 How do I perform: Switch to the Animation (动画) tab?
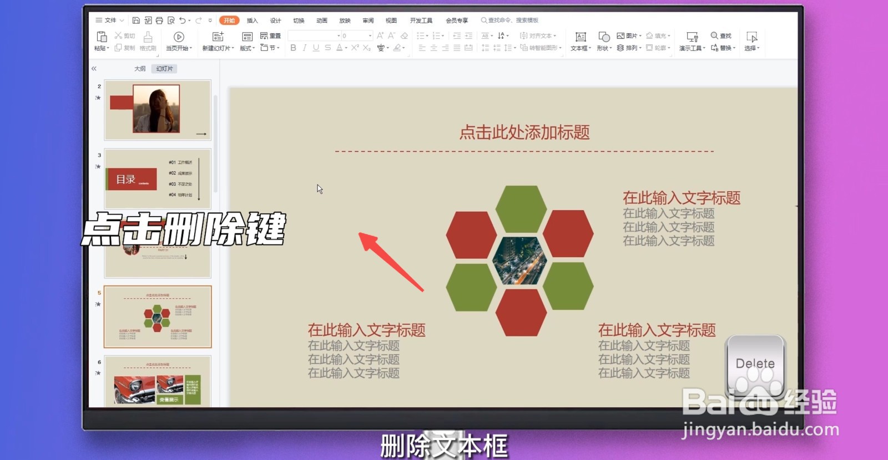(322, 21)
